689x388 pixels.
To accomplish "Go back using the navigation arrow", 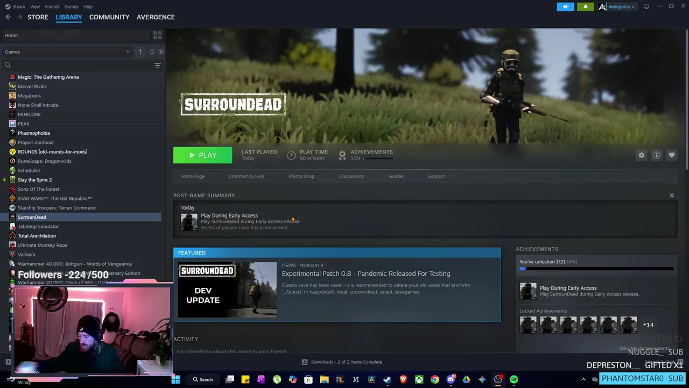I will pos(8,17).
